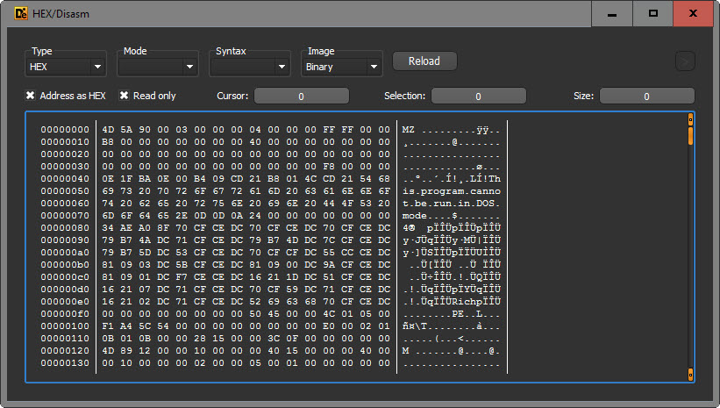
Task: Minimize the HEX/Disasm window
Action: [x=611, y=14]
